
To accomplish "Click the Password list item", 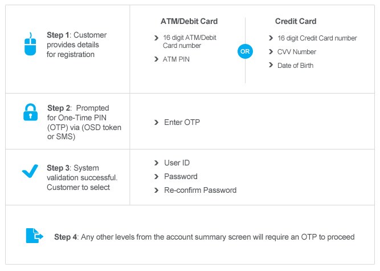I will point(181,177).
